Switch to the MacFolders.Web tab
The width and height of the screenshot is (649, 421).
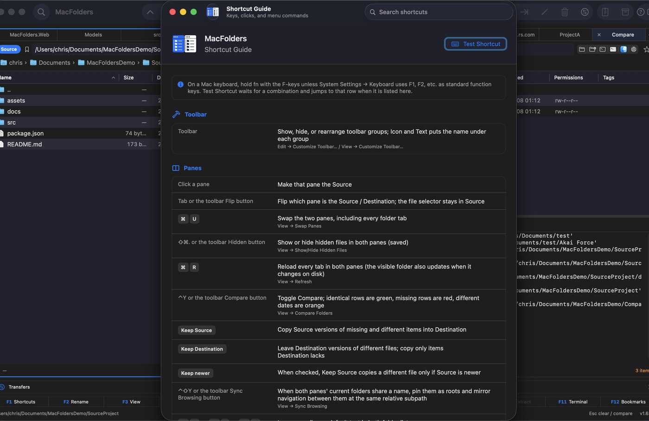[30, 35]
